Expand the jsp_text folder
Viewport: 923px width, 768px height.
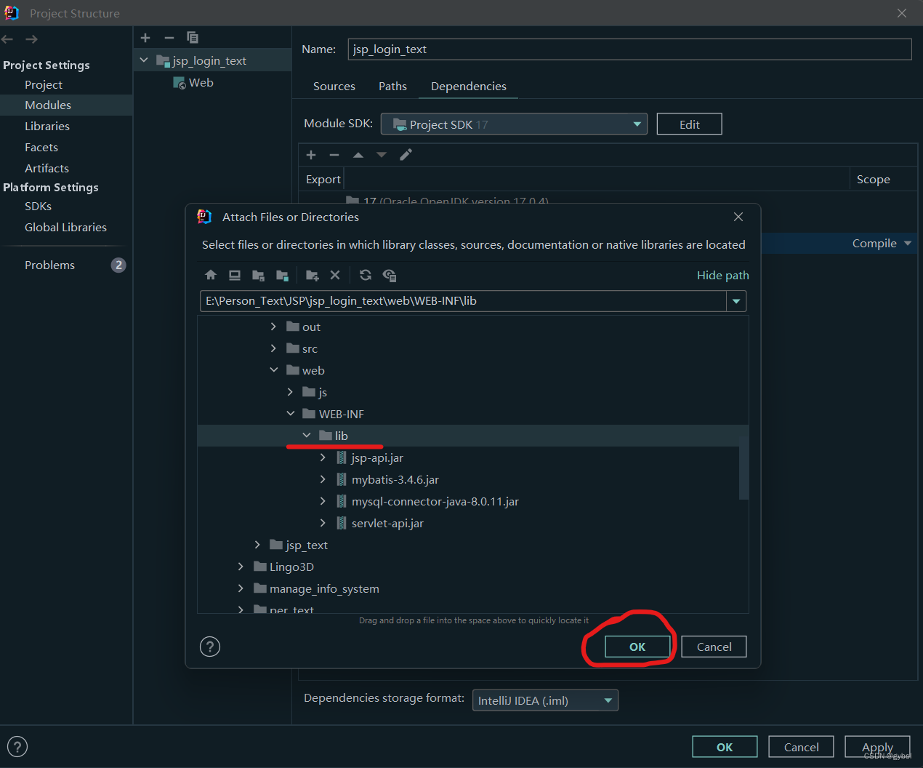(x=257, y=545)
